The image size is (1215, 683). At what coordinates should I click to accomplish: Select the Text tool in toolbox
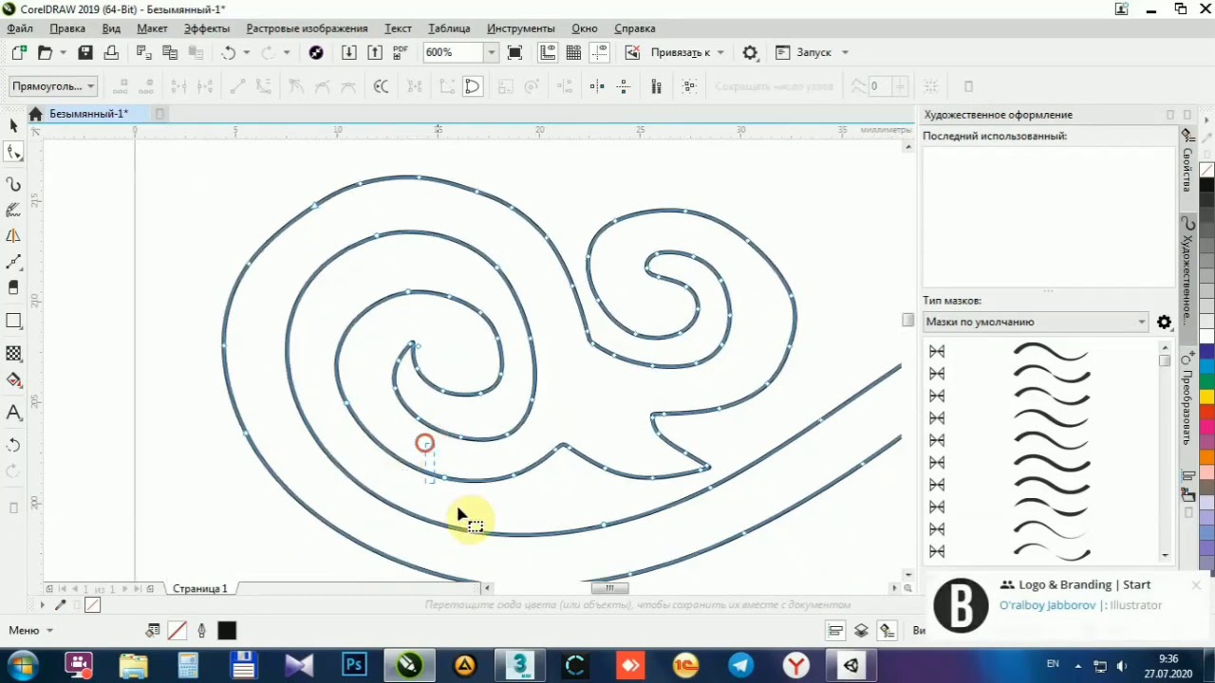pos(13,413)
